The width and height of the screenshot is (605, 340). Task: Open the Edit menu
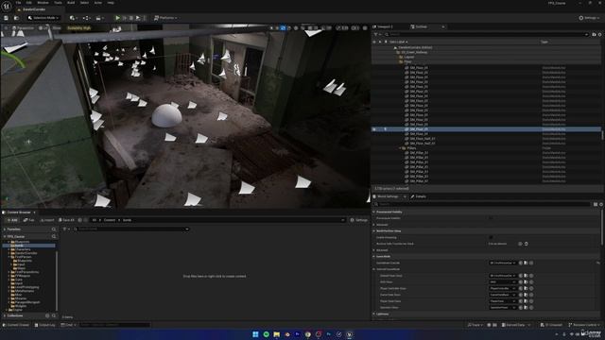[29, 3]
